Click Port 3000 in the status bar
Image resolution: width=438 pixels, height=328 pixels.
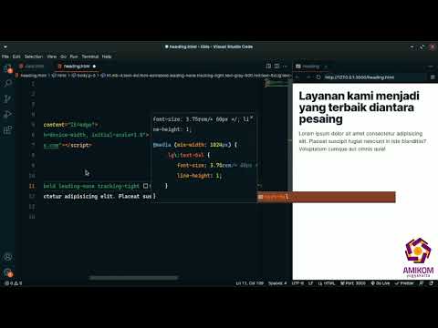353,283
